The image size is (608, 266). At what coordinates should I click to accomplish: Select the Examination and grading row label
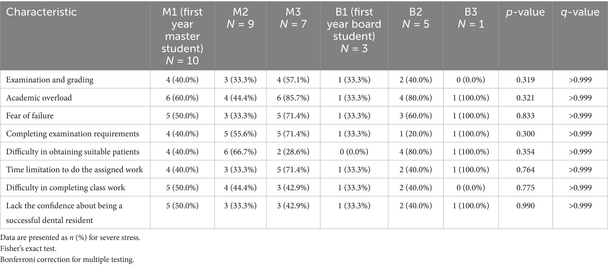50,80
